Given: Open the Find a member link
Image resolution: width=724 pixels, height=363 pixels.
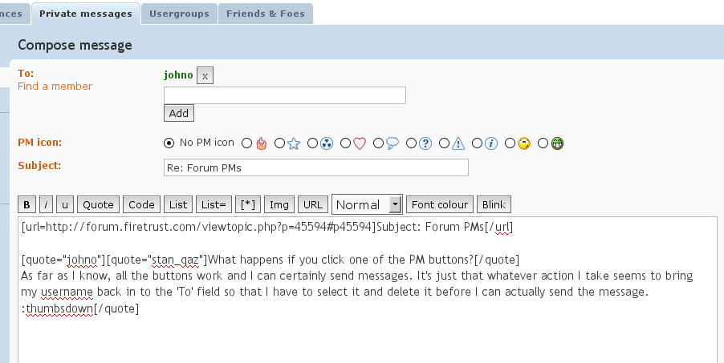Looking at the screenshot, I should [x=55, y=87].
